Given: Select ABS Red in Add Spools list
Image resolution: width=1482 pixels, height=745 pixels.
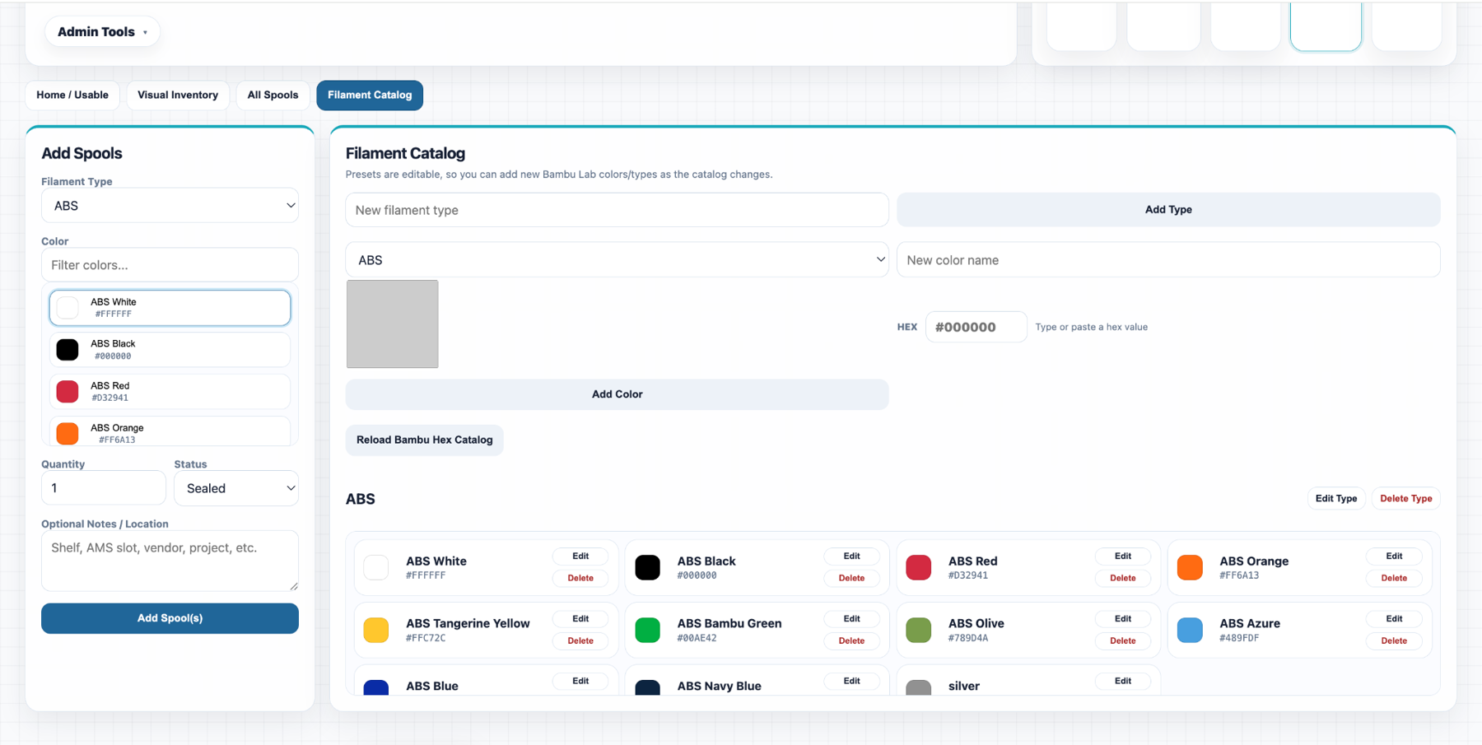Looking at the screenshot, I should click(x=170, y=392).
